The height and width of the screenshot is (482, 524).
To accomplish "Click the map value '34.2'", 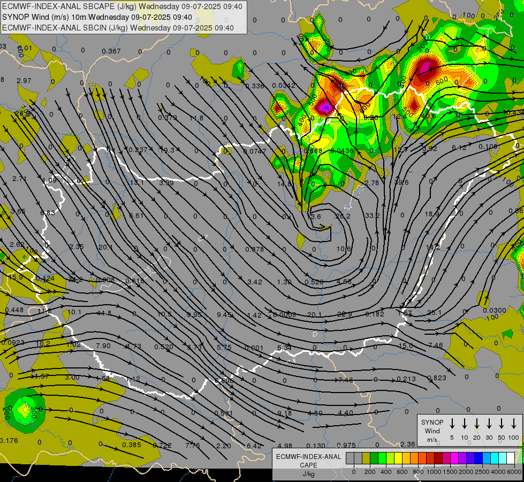I will tap(75, 280).
